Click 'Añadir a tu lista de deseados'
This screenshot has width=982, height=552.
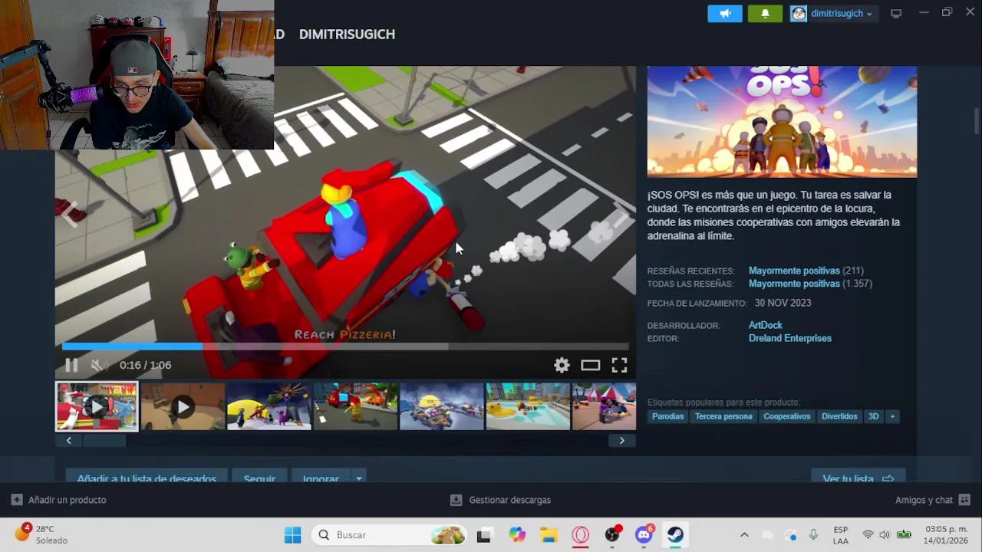[147, 477]
